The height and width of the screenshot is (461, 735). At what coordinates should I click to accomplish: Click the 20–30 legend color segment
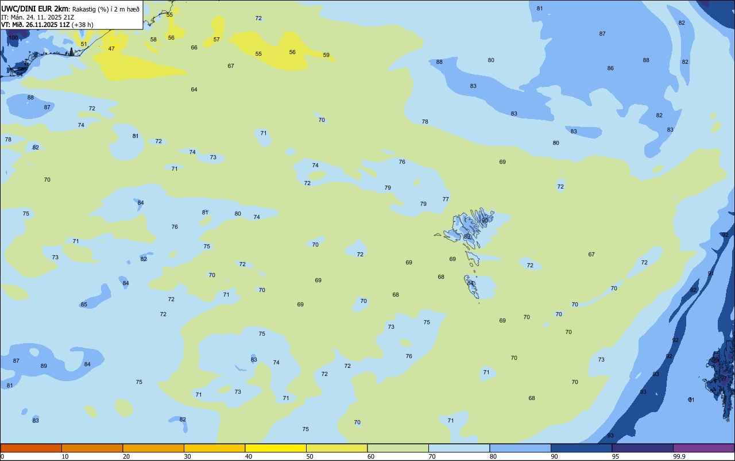(153, 448)
